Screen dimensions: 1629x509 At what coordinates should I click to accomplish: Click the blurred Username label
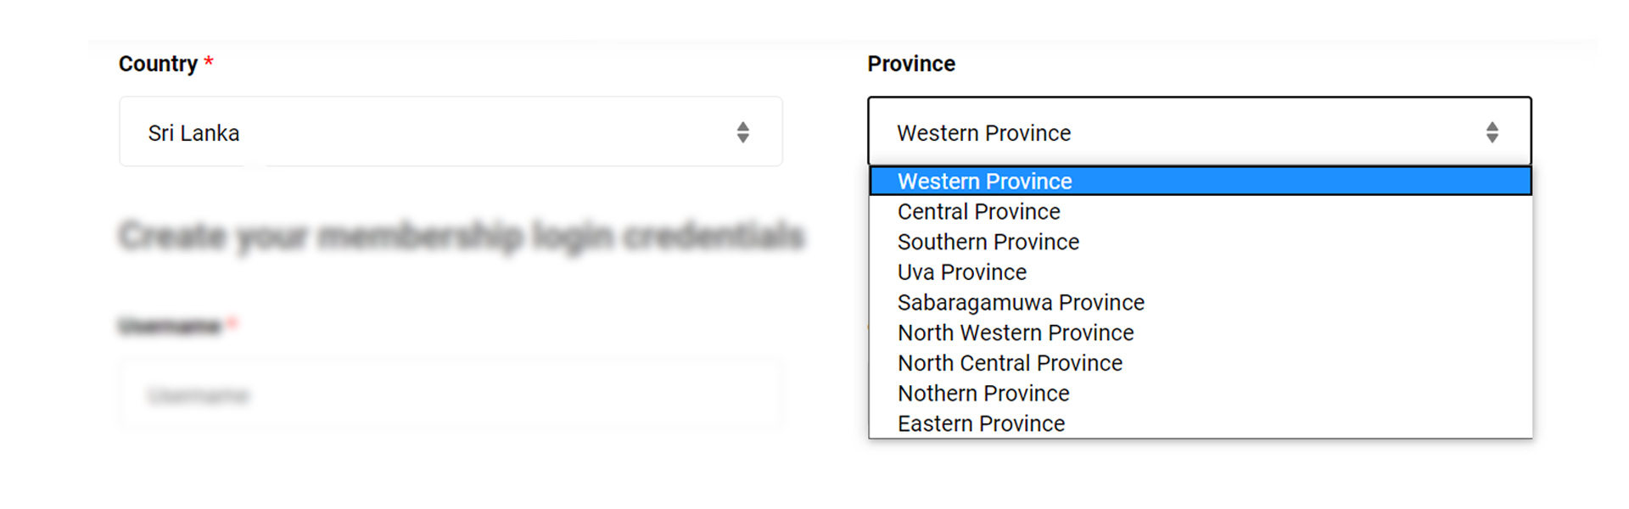point(170,326)
